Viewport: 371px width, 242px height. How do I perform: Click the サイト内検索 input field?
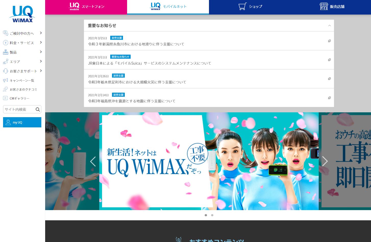point(19,110)
